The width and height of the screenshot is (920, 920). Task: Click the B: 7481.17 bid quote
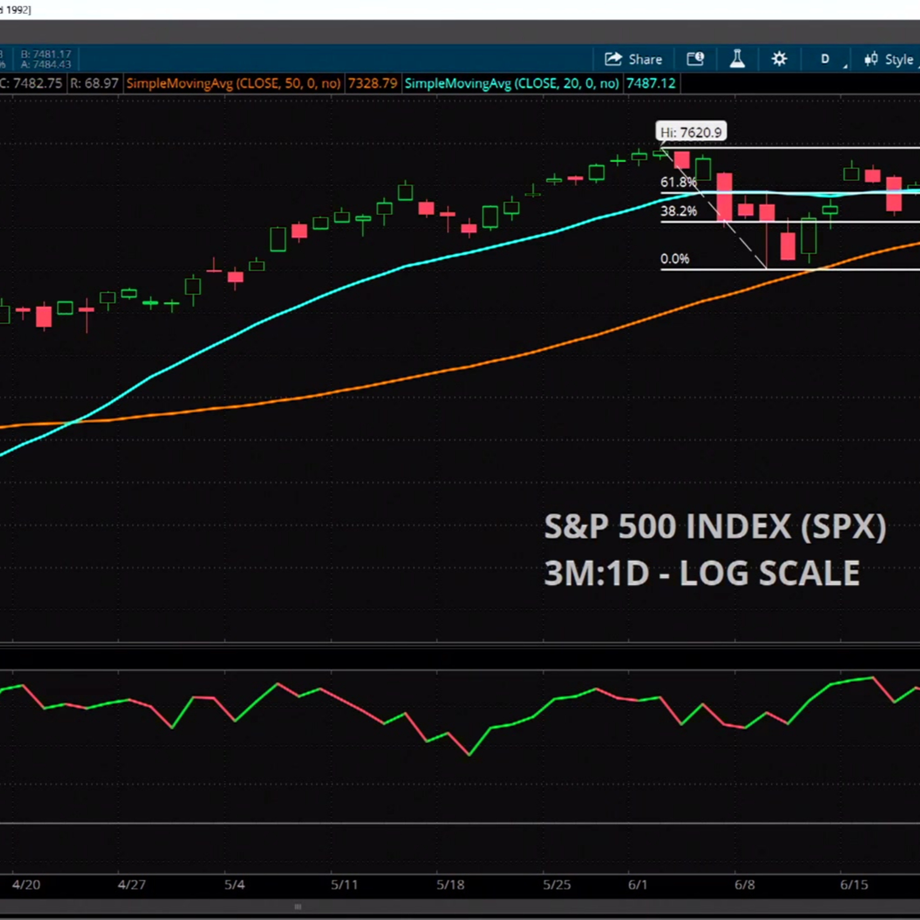pyautogui.click(x=46, y=54)
